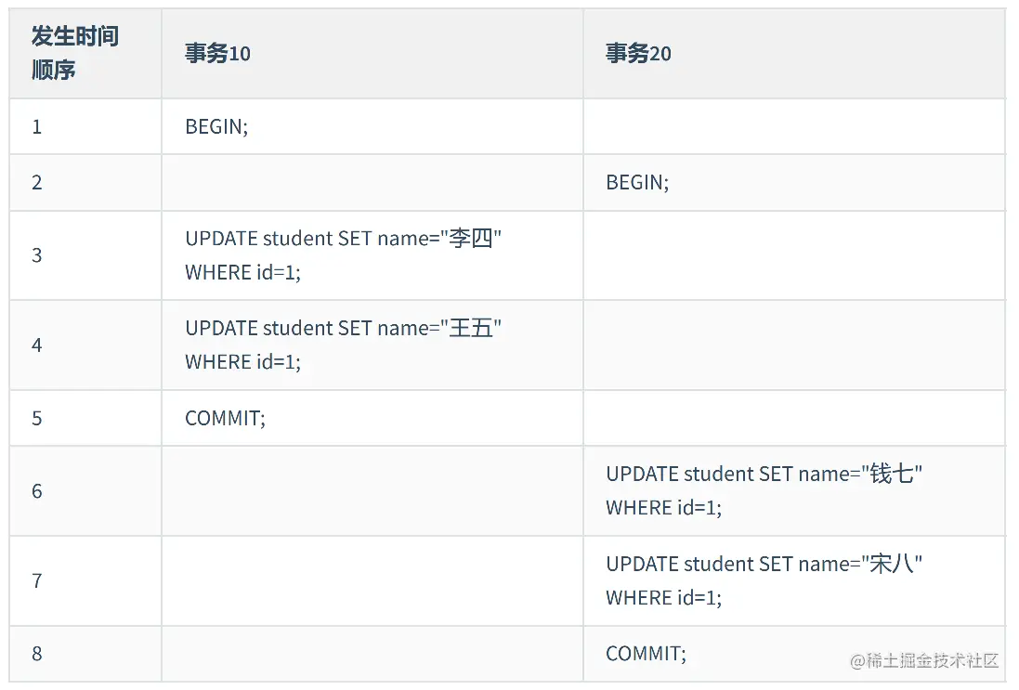1019x690 pixels.
Task: Click the UPDATE statement setting name to 王五
Action: click(343, 345)
